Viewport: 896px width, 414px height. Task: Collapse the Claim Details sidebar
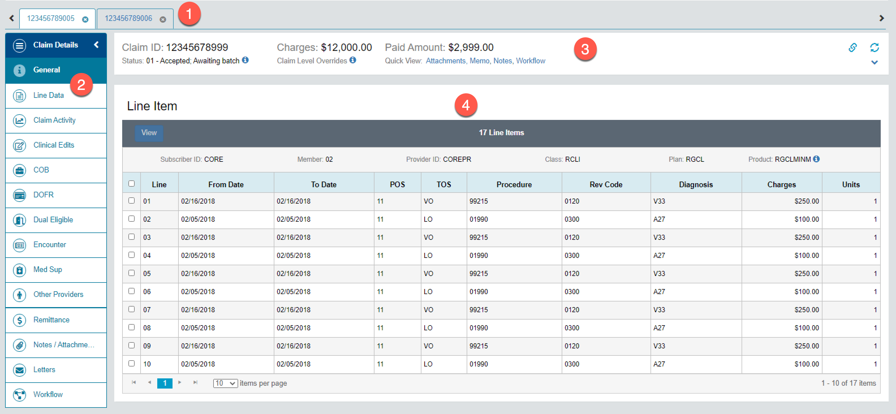coord(96,44)
